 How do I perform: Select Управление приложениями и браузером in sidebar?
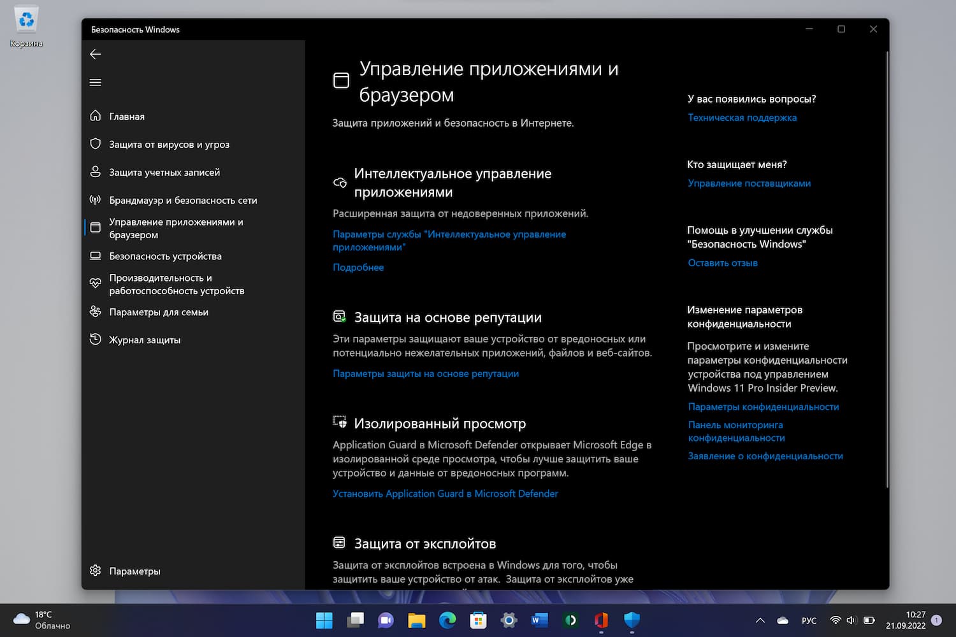pyautogui.click(x=176, y=228)
